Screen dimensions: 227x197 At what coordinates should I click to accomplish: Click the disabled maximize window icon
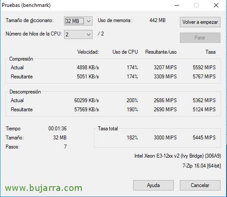196,5
